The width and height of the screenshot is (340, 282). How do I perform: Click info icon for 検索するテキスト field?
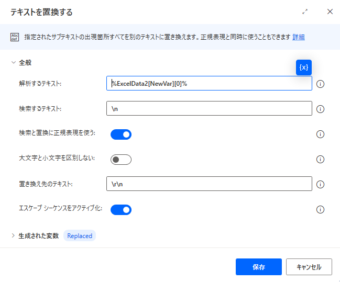tap(320, 109)
